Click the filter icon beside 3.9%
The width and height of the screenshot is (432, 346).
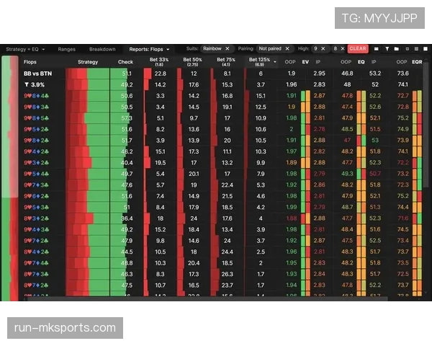[x=25, y=84]
